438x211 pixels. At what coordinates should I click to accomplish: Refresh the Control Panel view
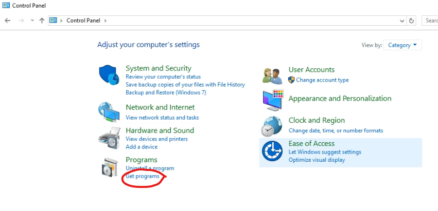411,21
